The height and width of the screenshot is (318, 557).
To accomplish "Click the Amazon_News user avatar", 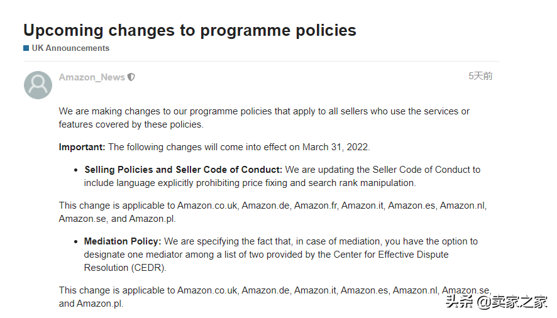I will (x=38, y=85).
